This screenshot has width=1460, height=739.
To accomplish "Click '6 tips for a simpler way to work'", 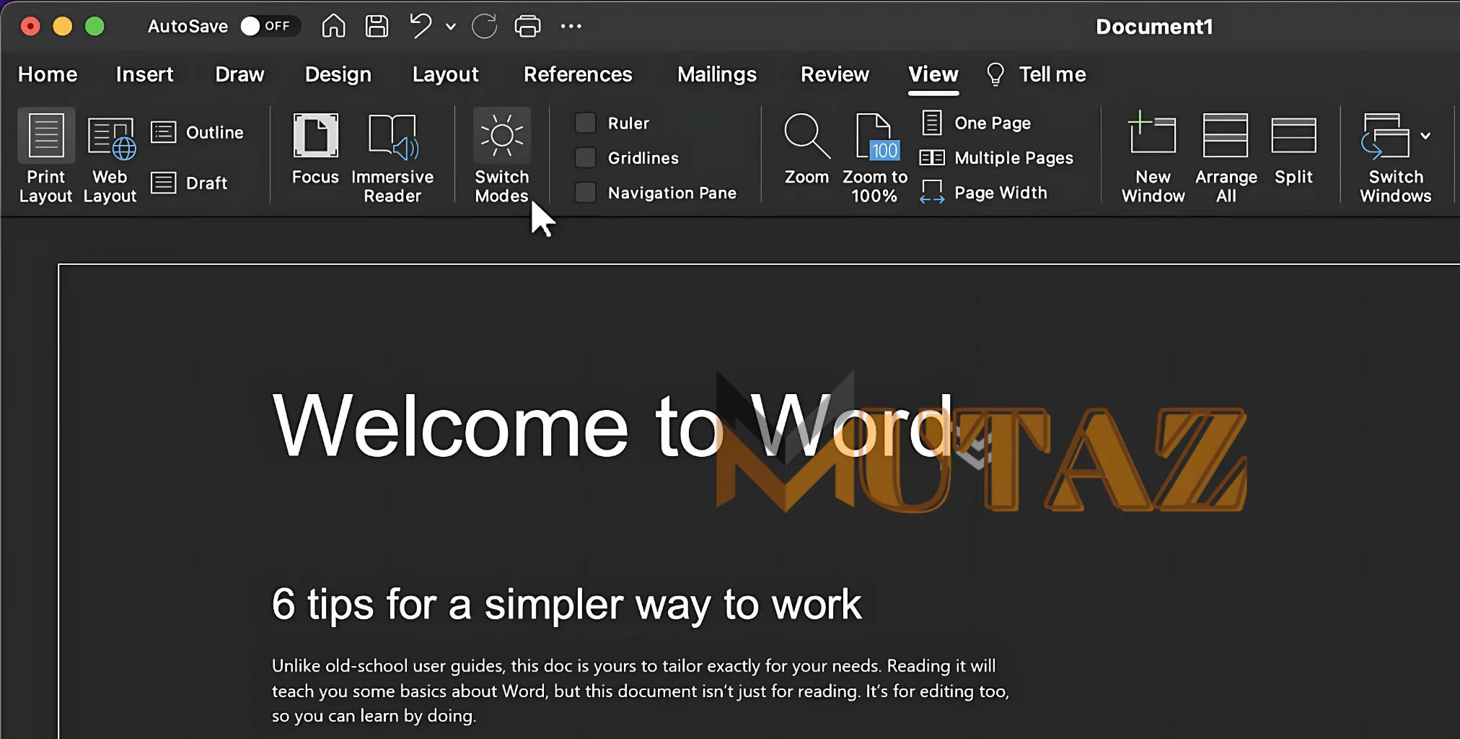I will [x=566, y=604].
